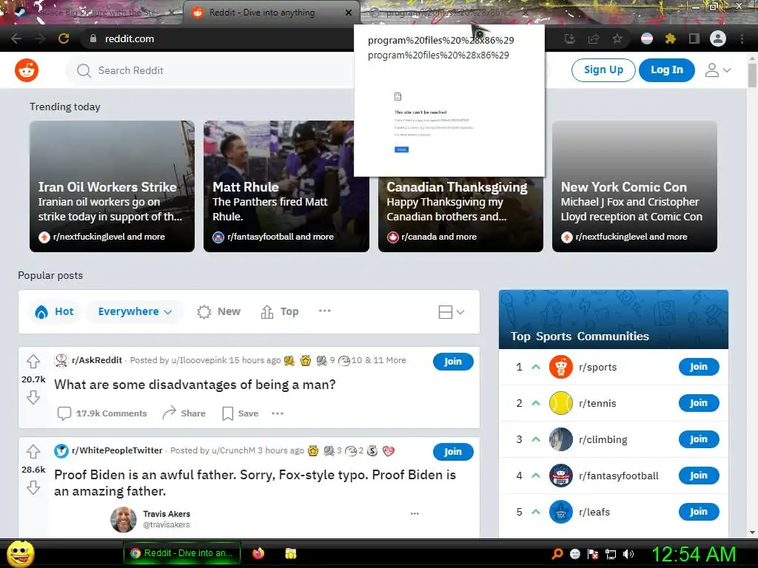Open the extensions puzzle icon

coord(670,38)
